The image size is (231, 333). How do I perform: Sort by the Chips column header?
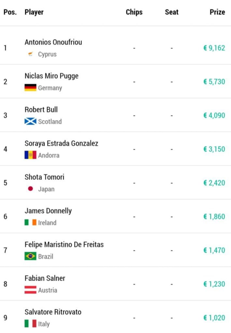[x=134, y=12]
